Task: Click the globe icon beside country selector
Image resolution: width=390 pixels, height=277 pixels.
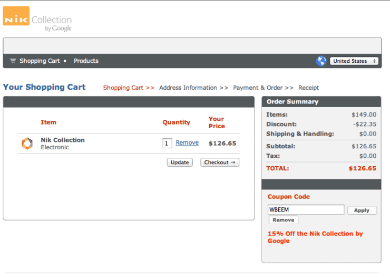Action: click(x=321, y=61)
